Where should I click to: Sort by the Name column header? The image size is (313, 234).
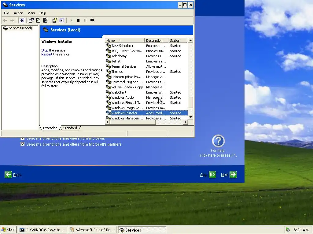pos(125,41)
